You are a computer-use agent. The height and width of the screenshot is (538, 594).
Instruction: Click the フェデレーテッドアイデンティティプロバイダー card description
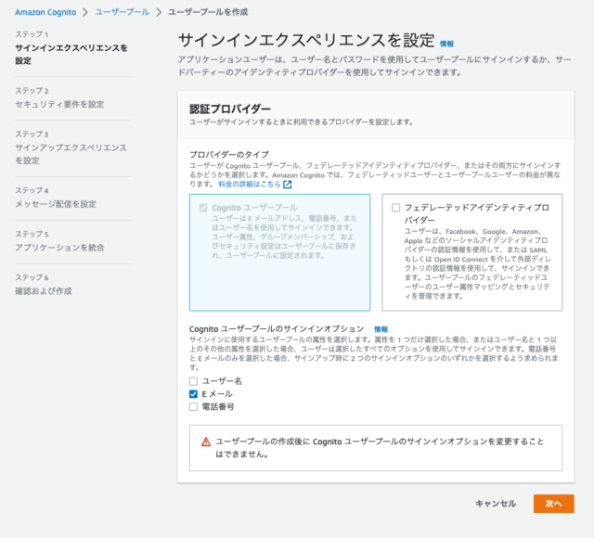click(477, 263)
